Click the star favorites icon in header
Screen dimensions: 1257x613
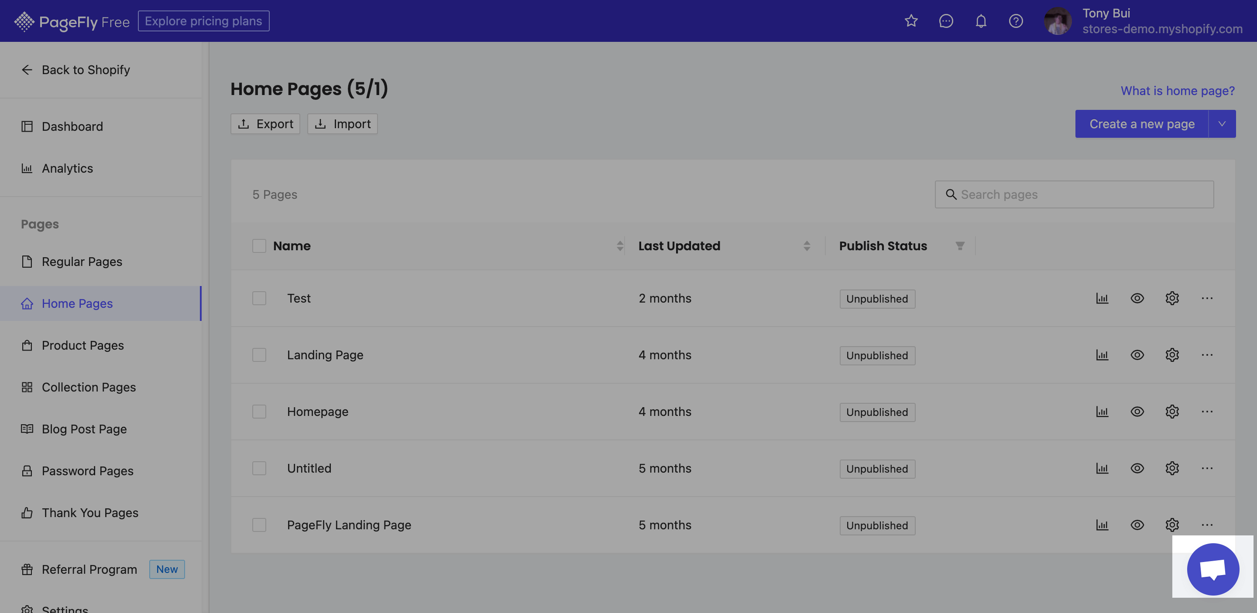click(911, 21)
